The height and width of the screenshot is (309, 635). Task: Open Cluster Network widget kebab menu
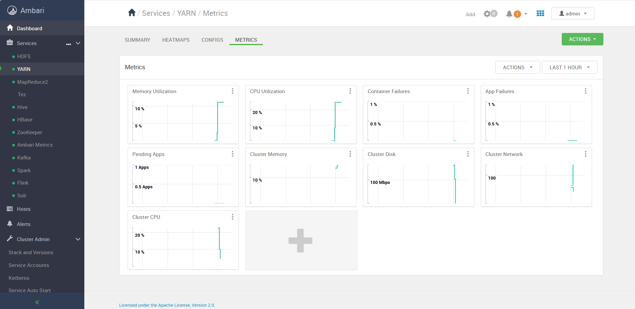[586, 154]
